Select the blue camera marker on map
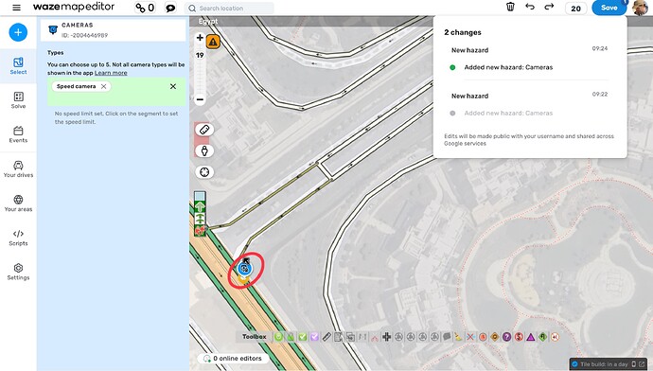This screenshot has height=371, width=653. [x=244, y=269]
